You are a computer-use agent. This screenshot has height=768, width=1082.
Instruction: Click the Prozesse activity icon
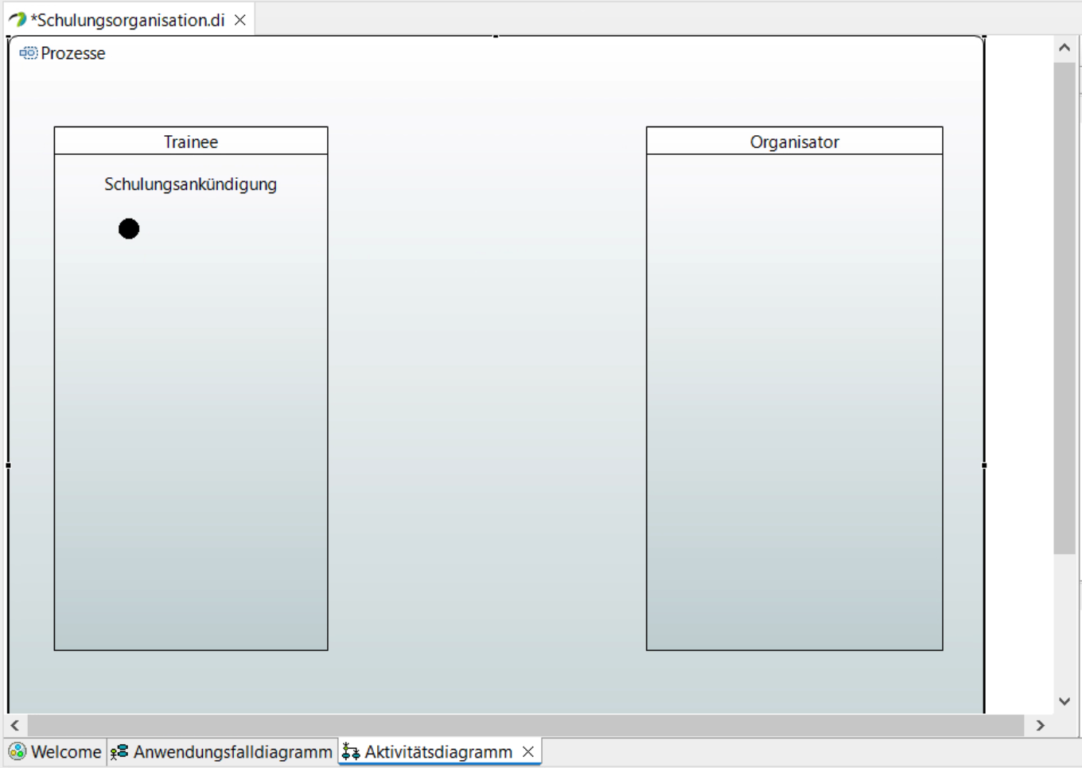point(29,53)
